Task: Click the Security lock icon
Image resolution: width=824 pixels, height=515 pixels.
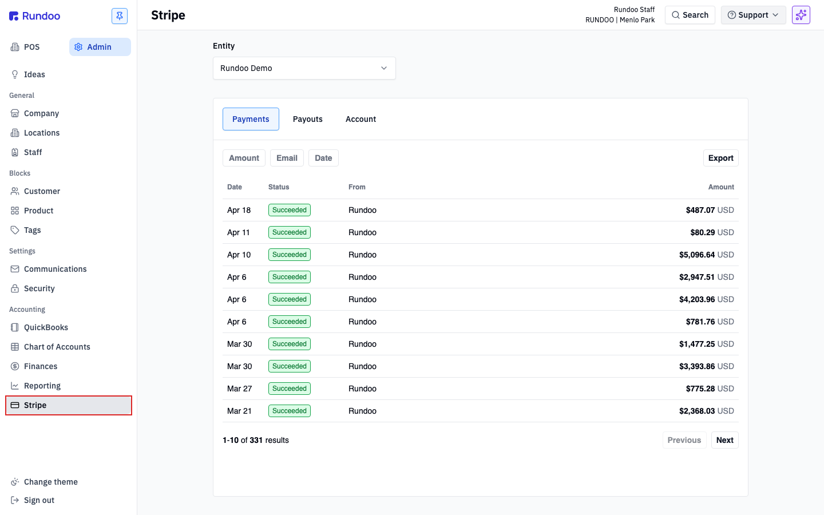Action: (15, 288)
